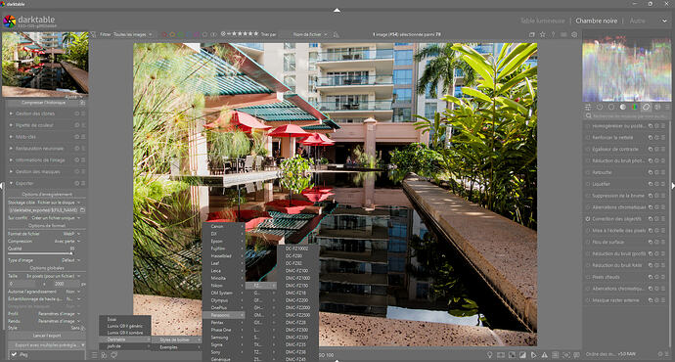Select the Olympus brand entry
The height and width of the screenshot is (362, 675).
click(223, 300)
